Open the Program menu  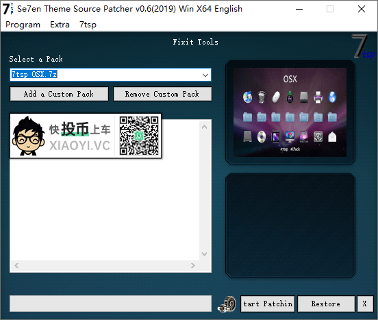23,25
